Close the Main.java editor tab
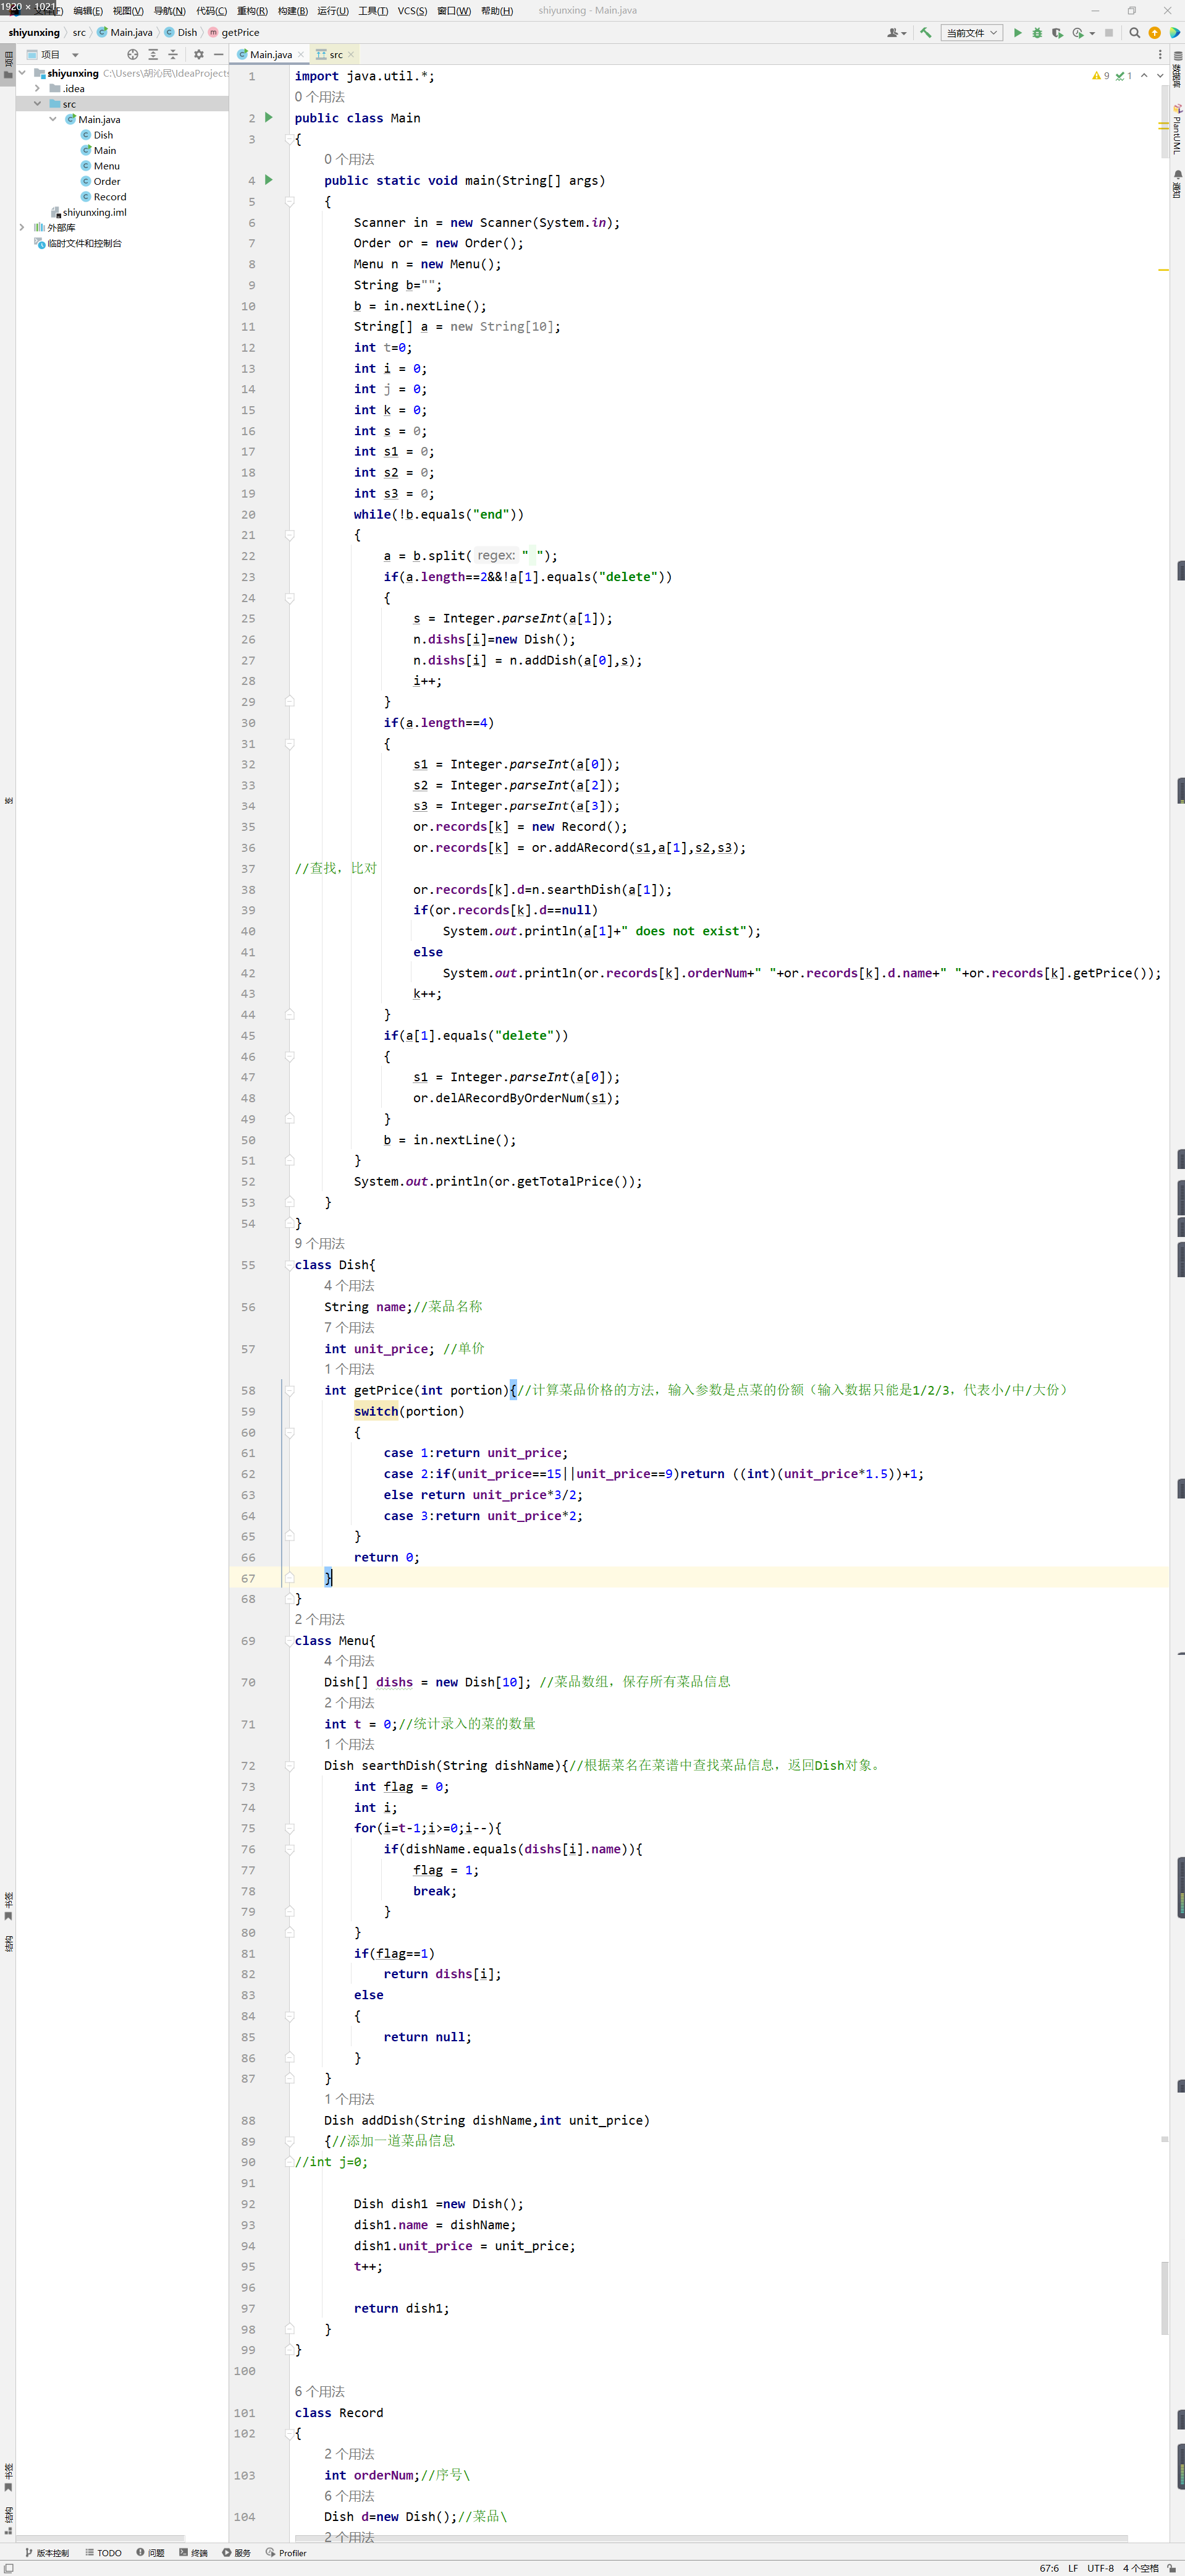Screen dimensions: 1185x2576 pyautogui.click(x=301, y=55)
